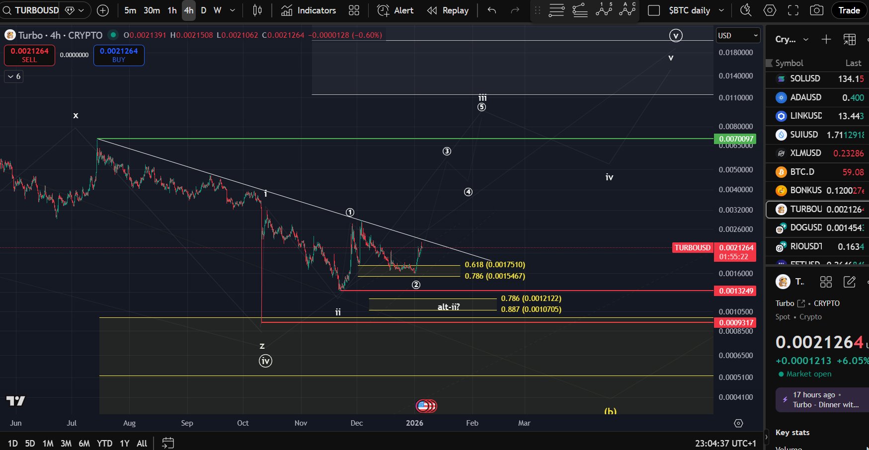Click the Trade button
This screenshot has width=869, height=450.
849,10
